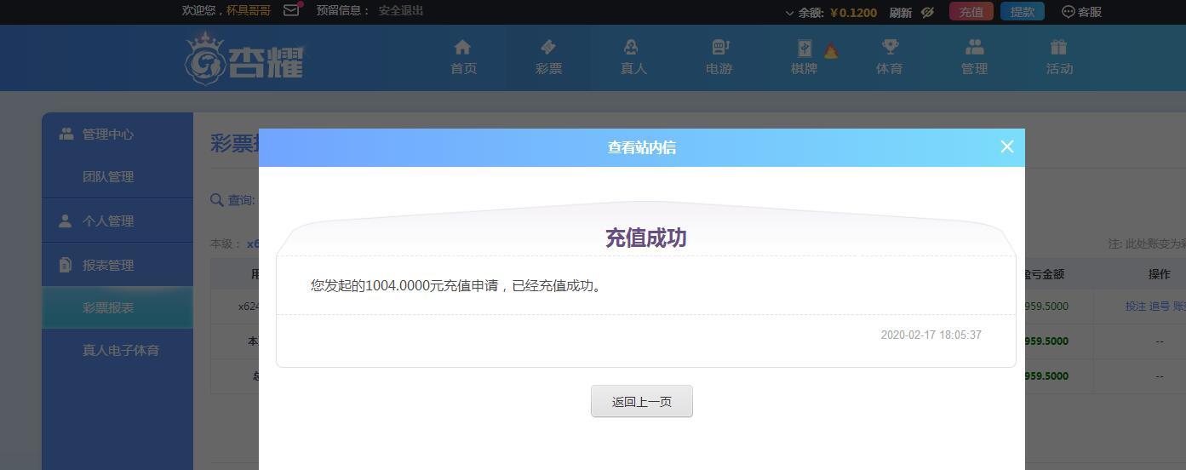The height and width of the screenshot is (470, 1186).
Task: Click the balance amount ¥0.1200
Action: pos(852,12)
